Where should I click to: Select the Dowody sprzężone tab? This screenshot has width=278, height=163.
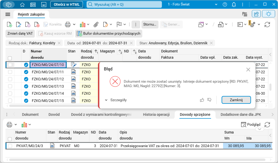(x=195, y=114)
